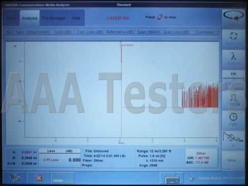248x186 pixels.
Task: Click the red X cancel icon
Action: [x=39, y=178]
